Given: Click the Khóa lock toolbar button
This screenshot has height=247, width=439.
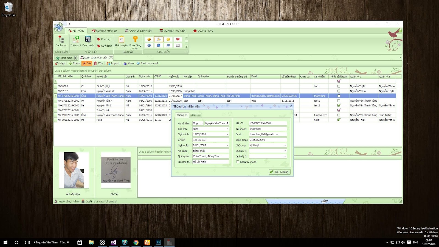Looking at the screenshot, I should point(129,63).
